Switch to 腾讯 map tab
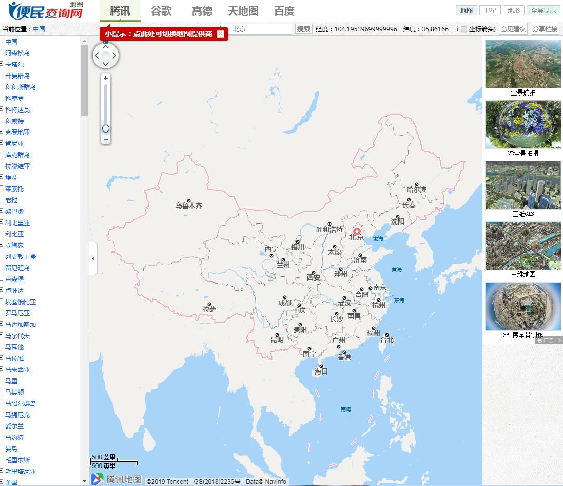 coord(120,11)
